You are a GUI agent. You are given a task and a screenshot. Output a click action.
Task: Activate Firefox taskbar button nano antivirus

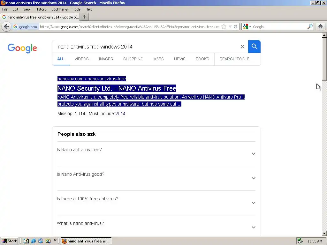[86, 241]
